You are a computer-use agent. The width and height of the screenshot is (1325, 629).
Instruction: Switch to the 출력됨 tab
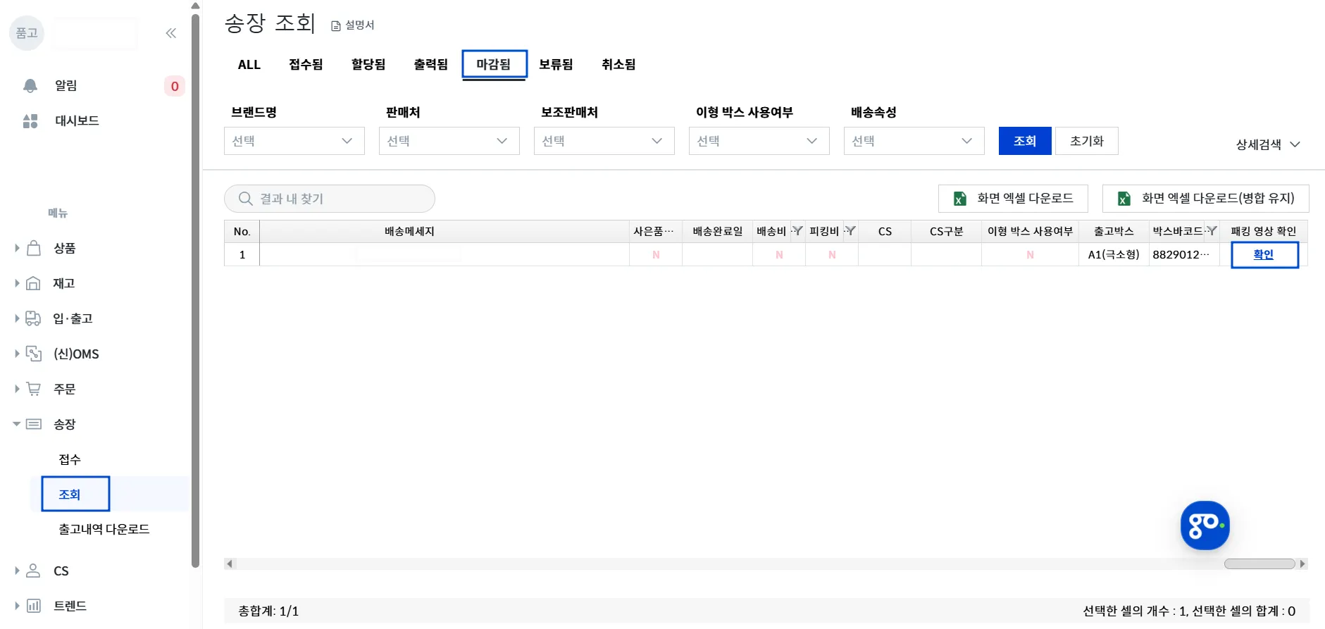coord(431,65)
